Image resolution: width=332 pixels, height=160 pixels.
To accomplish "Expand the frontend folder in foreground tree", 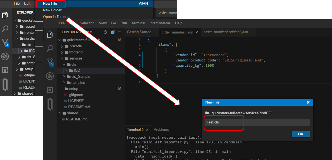I will pos(74,52).
